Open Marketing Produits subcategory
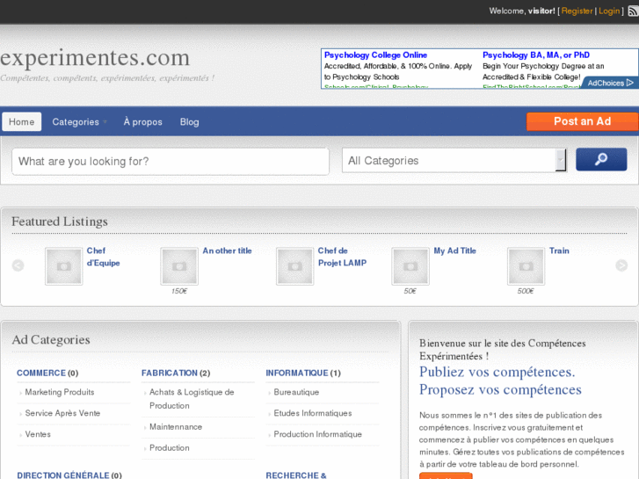This screenshot has height=479, width=639. [60, 392]
